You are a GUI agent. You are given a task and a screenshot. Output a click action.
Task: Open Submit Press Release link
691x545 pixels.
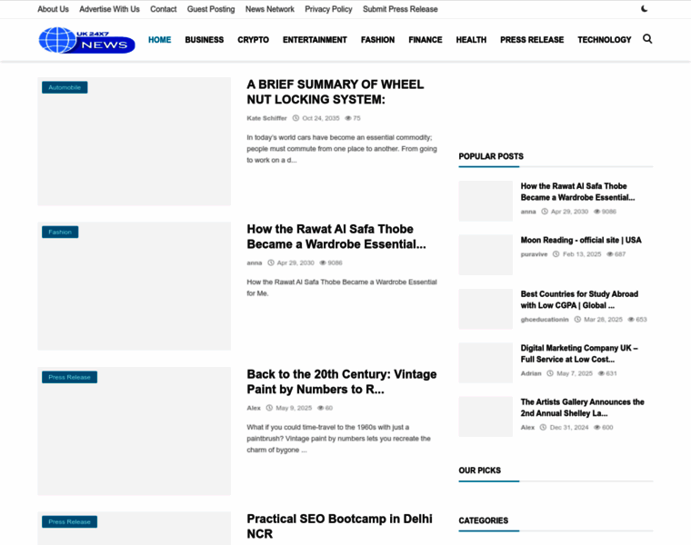[400, 9]
